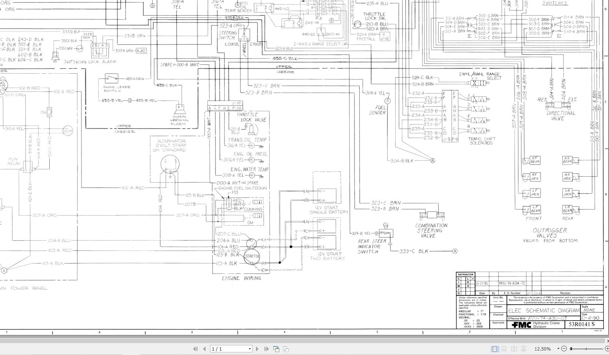Click the STEERING SWITCH label

pos(227,35)
